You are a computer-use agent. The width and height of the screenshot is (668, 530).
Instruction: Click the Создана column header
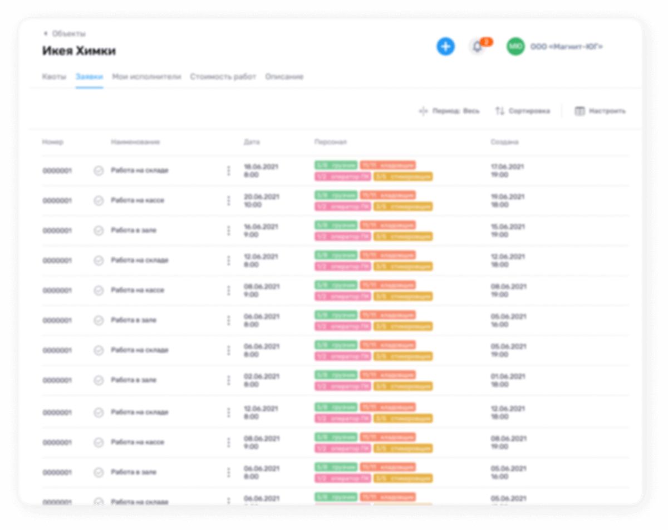click(504, 142)
